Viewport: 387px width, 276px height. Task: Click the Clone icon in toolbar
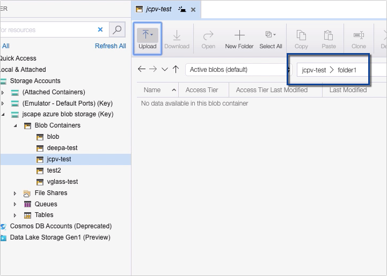tap(359, 35)
